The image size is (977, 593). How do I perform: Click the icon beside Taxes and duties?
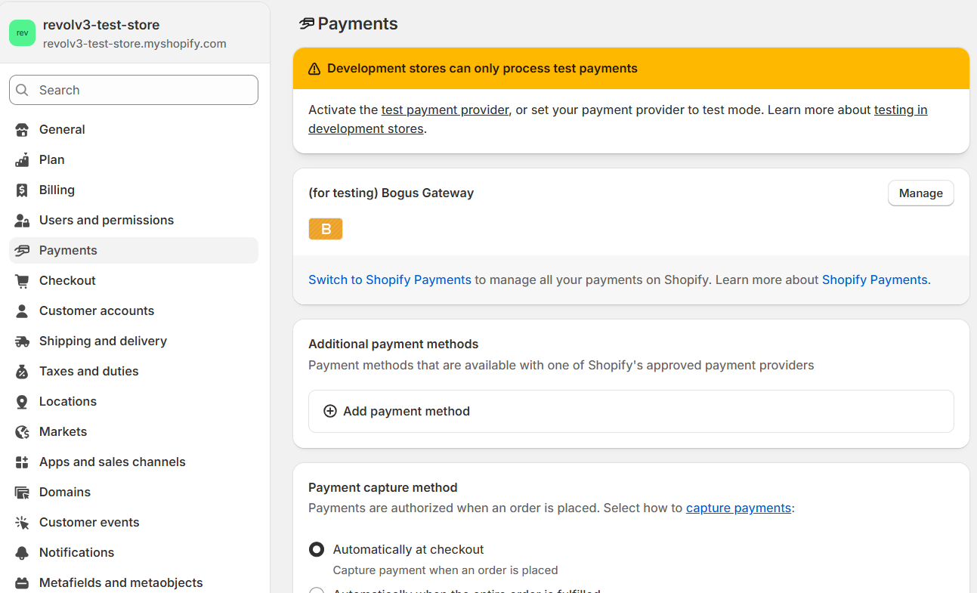click(x=22, y=371)
